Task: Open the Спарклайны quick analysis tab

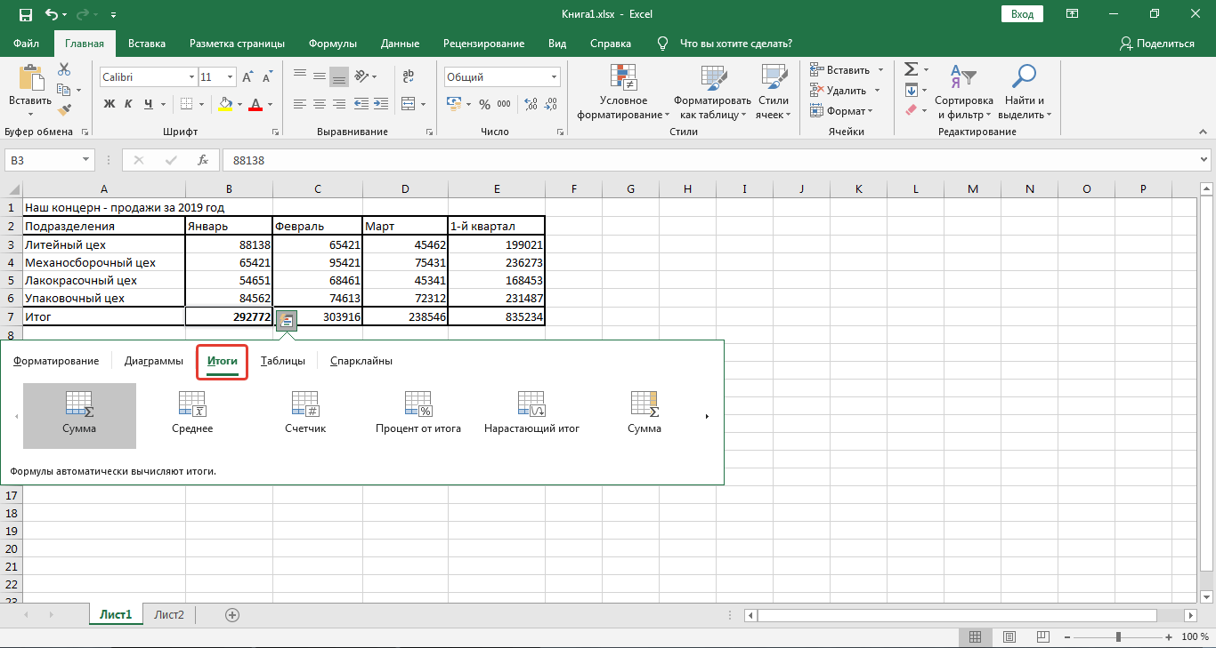Action: 361,361
